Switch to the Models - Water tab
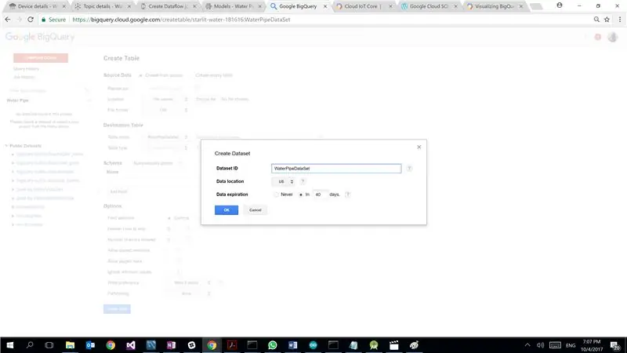The width and height of the screenshot is (627, 353). (233, 6)
